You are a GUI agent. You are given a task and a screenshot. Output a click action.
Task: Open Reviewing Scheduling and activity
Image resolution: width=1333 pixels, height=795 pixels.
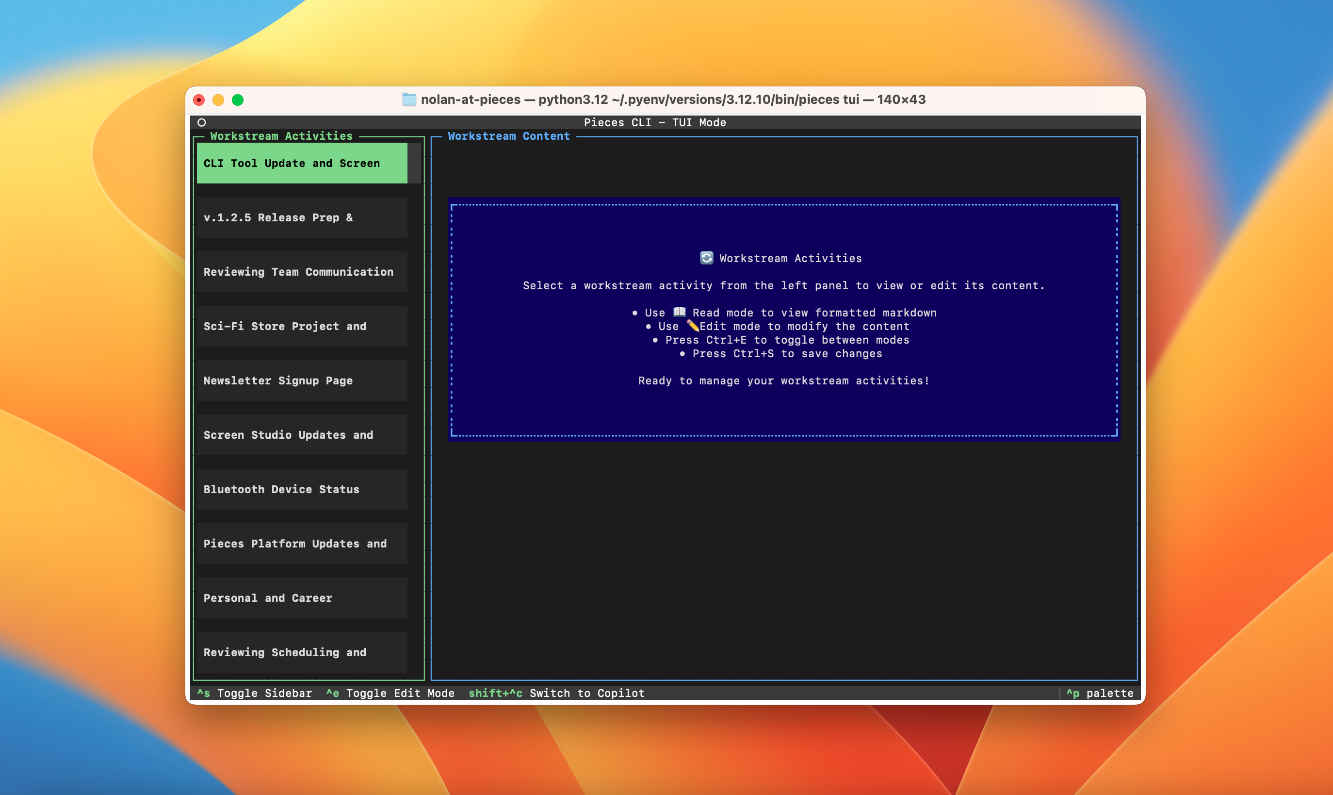[x=302, y=652]
